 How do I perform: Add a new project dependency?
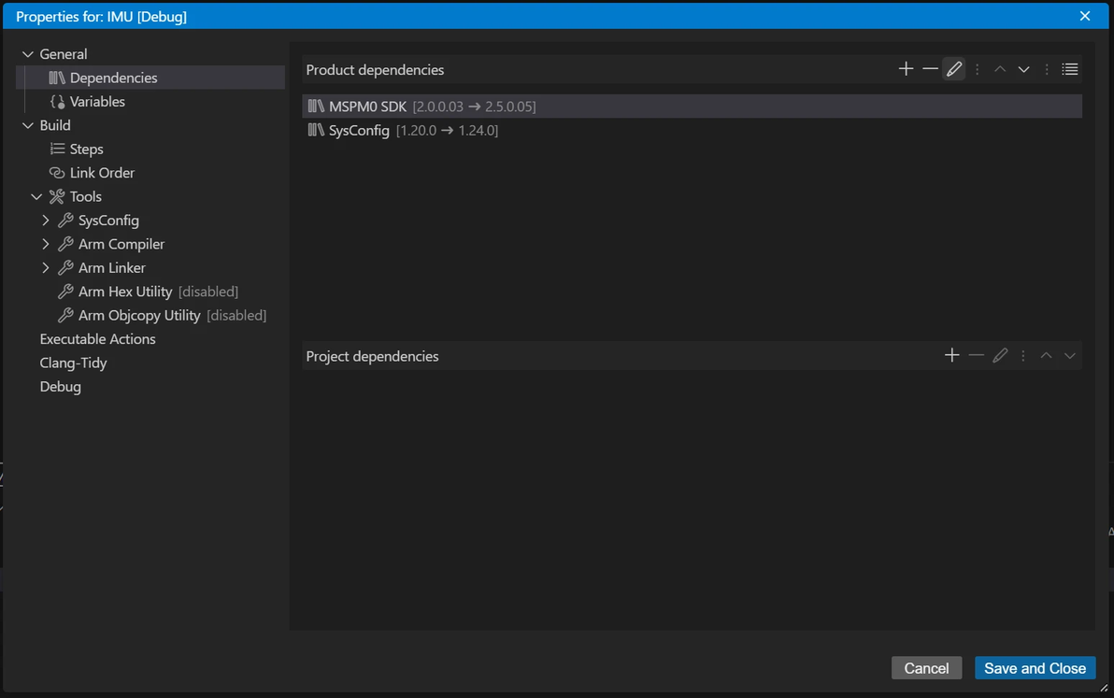(952, 355)
